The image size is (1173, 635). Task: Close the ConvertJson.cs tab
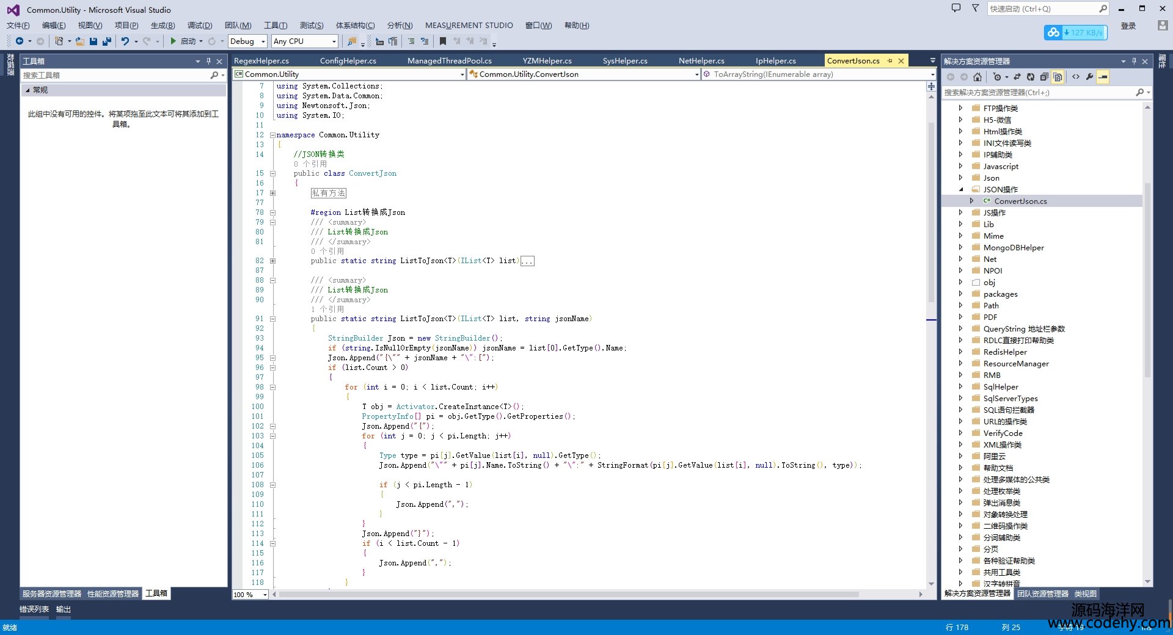click(901, 61)
